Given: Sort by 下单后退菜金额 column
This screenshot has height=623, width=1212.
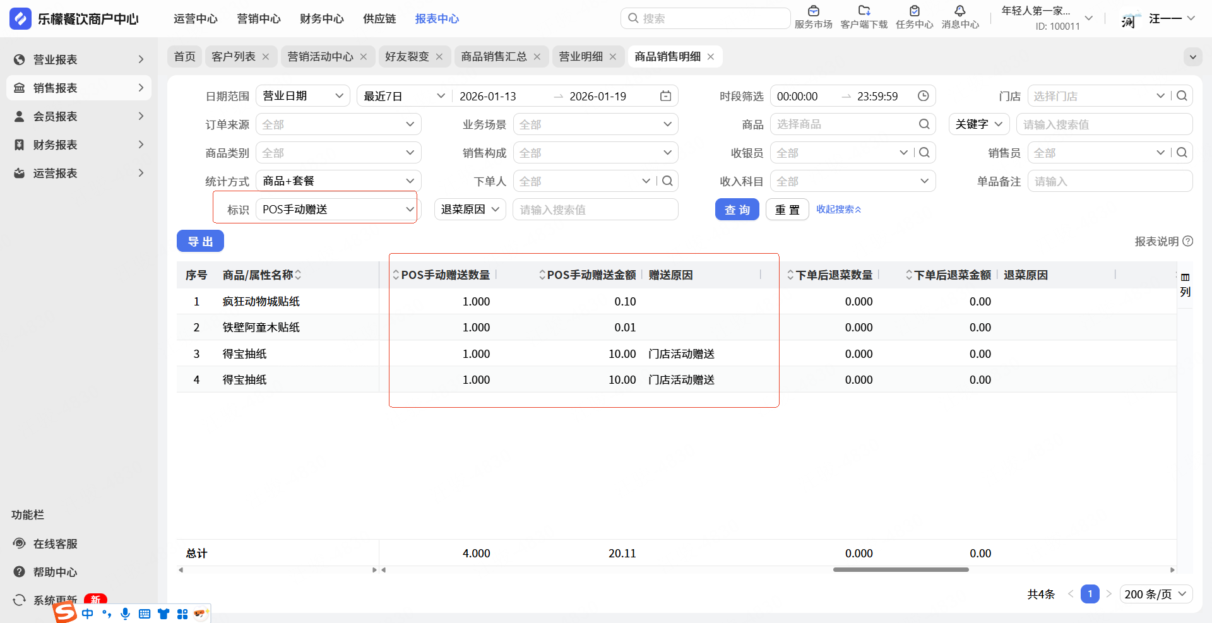Looking at the screenshot, I should click(909, 275).
